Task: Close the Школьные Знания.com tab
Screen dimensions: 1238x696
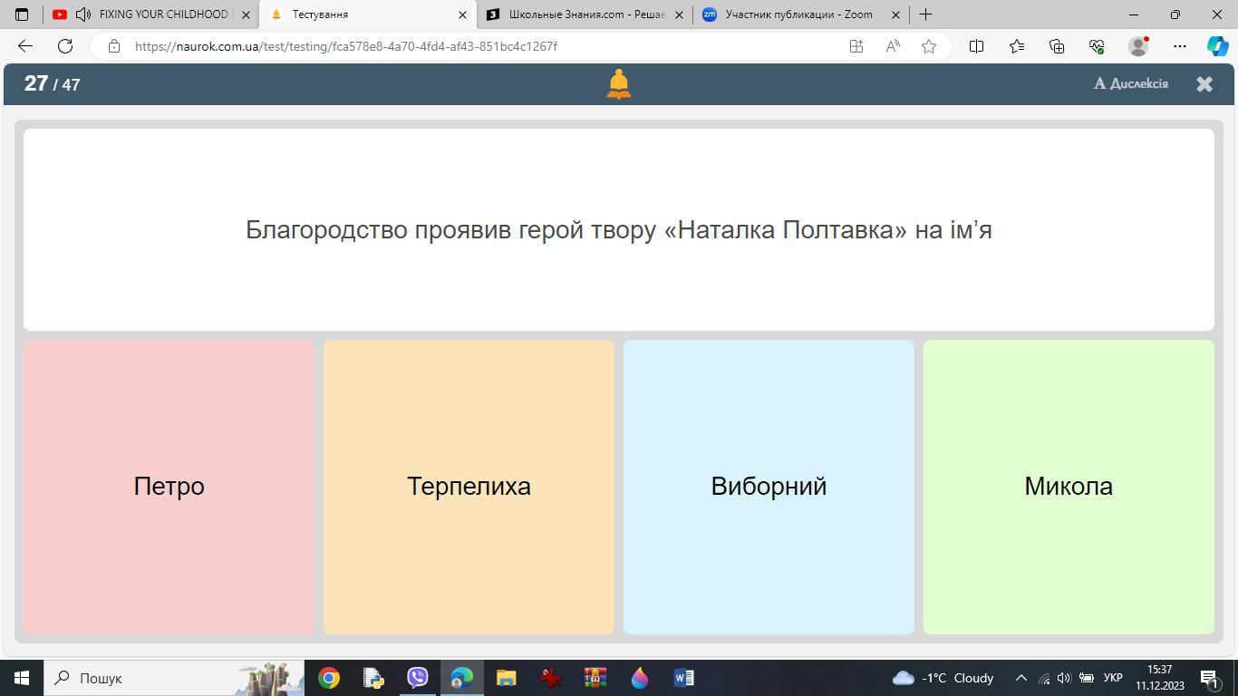Action: coord(679,14)
